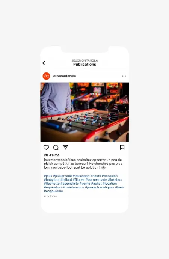The width and height of the screenshot is (169, 259).
Task: Open the three-dot post options menu
Action: coord(124,76)
